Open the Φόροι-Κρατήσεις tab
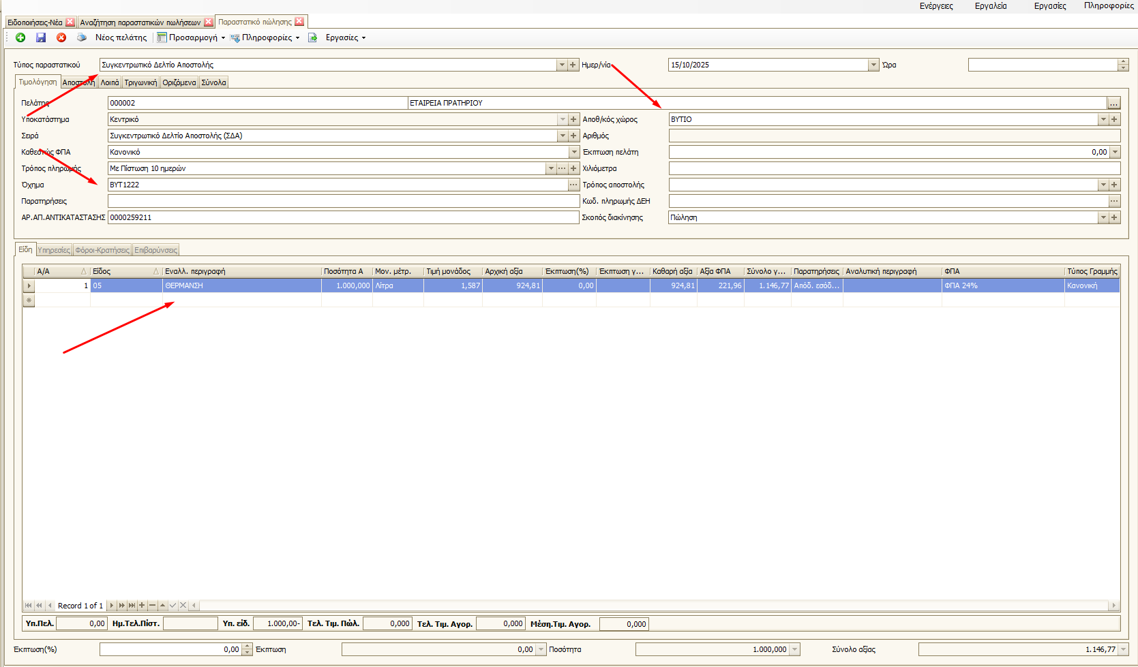The image size is (1138, 667). [102, 250]
